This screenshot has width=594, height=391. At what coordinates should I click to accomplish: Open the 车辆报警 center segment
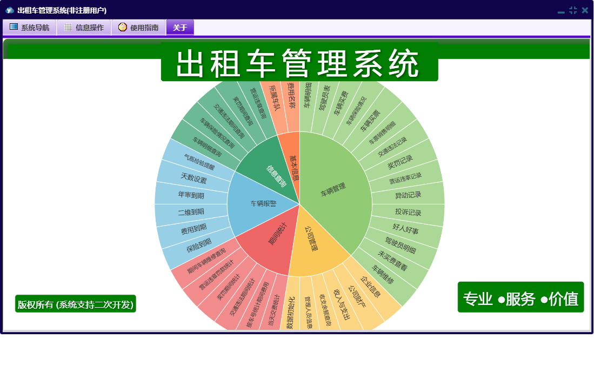[263, 203]
